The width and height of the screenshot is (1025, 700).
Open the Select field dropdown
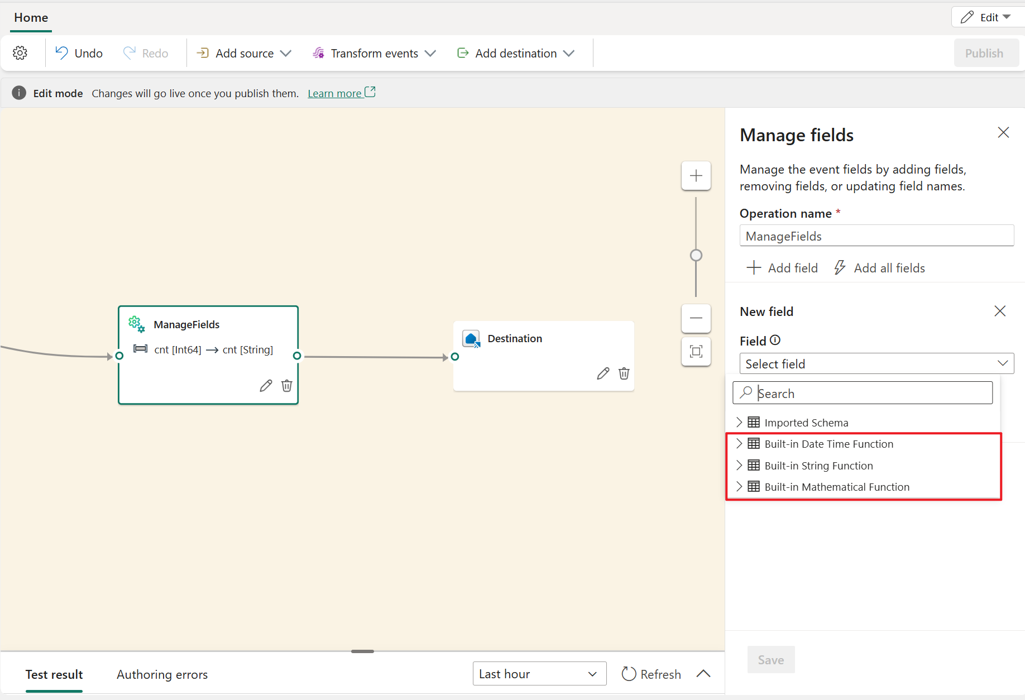point(876,364)
